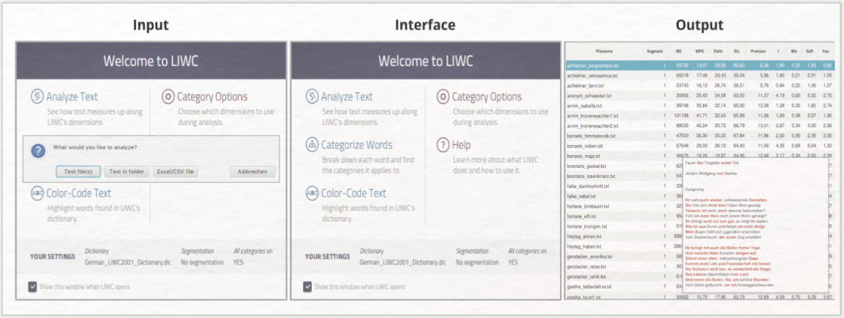Image resolution: width=844 pixels, height=318 pixels.
Task: Toggle 'Show this window' checkbox in Interface window
Action: click(308, 287)
